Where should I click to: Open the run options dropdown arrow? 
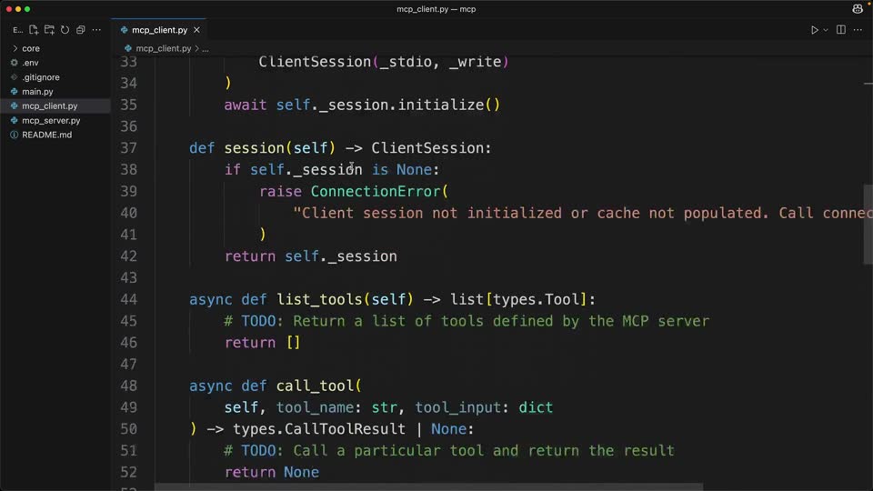click(826, 29)
